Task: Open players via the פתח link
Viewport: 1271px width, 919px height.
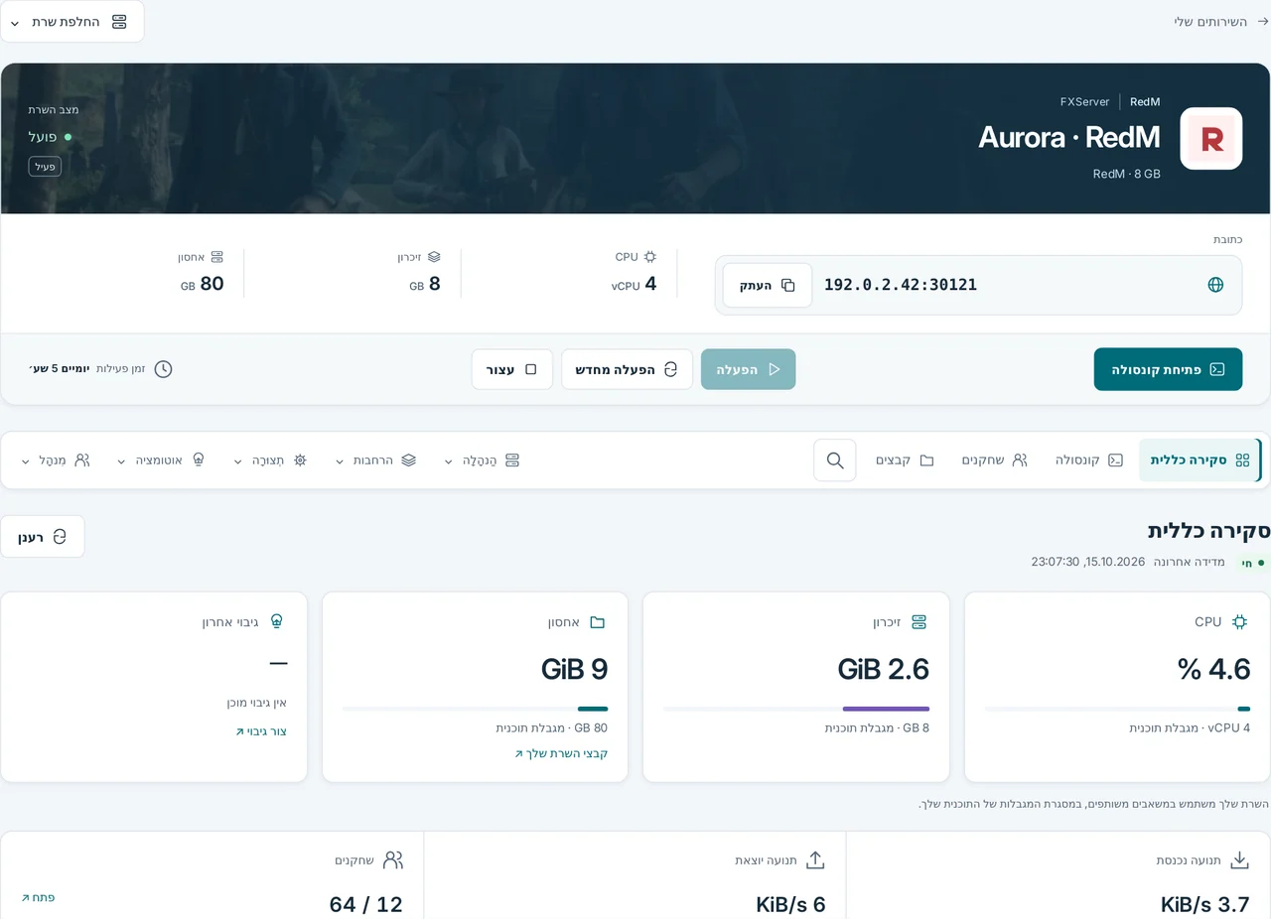Action: coord(38,897)
